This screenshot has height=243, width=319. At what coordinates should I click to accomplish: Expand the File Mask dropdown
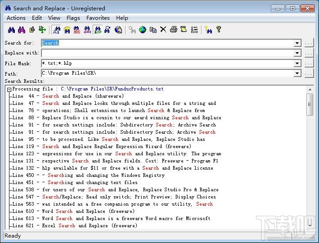[297, 63]
